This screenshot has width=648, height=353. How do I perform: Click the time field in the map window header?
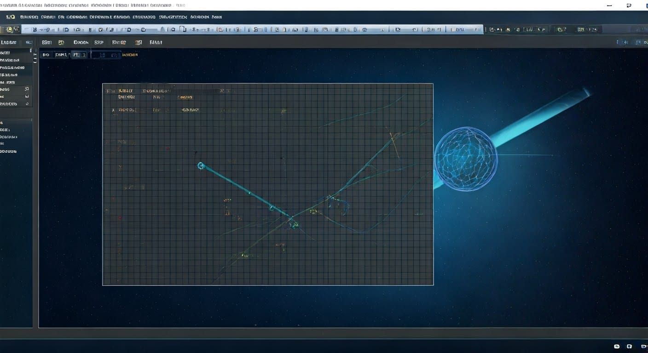click(226, 91)
